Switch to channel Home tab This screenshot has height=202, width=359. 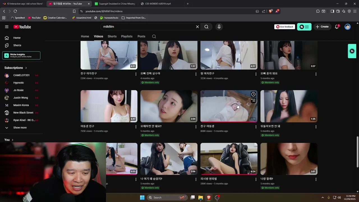pyautogui.click(x=85, y=36)
